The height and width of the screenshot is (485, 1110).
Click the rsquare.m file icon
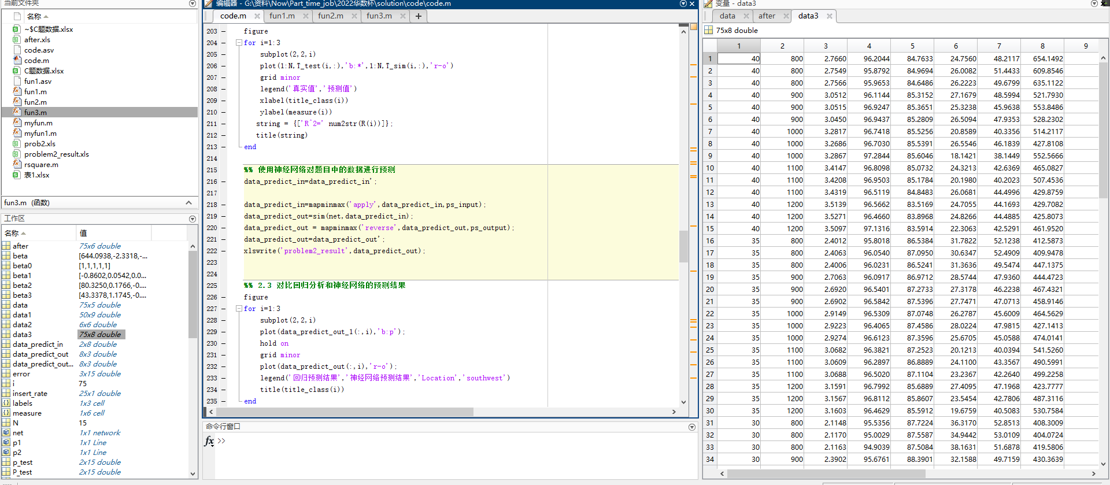17,164
